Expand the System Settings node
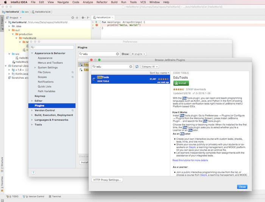This screenshot has height=202, width=265. click(35, 68)
